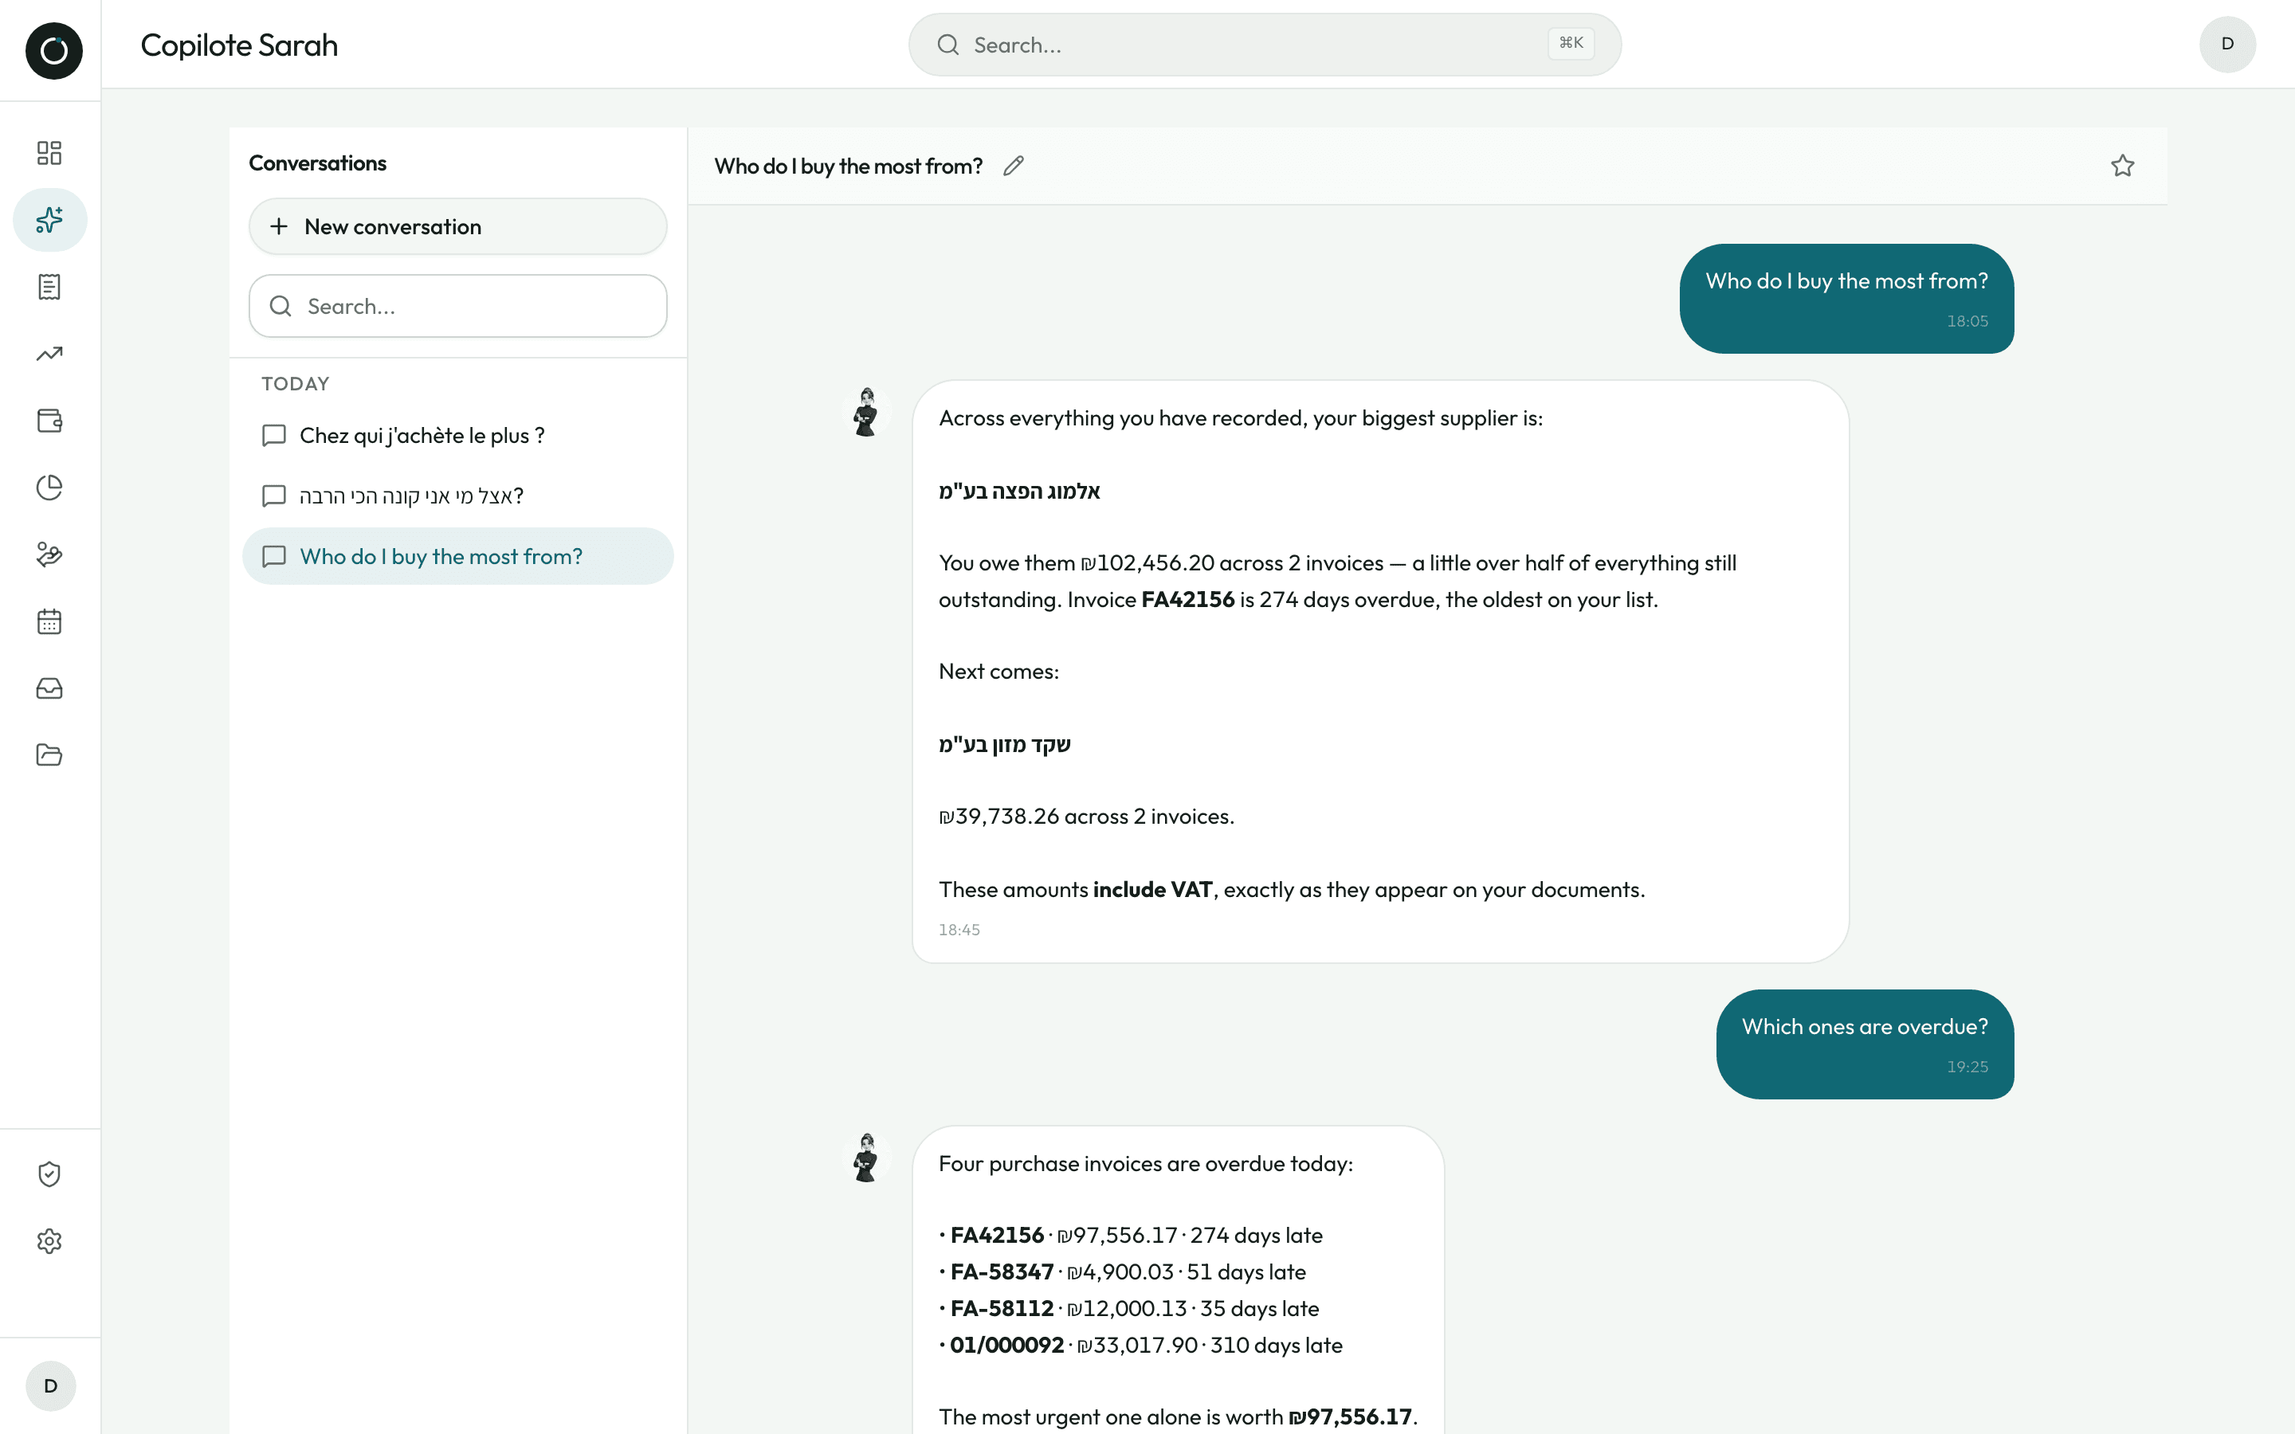
Task: Edit conversation title with pencil icon
Action: 1014,166
